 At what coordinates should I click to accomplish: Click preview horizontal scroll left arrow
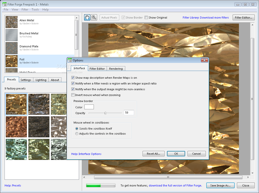[84, 177]
